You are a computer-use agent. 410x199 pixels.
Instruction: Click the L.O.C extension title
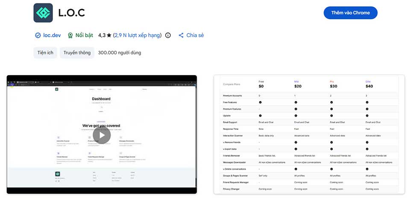[x=72, y=13]
